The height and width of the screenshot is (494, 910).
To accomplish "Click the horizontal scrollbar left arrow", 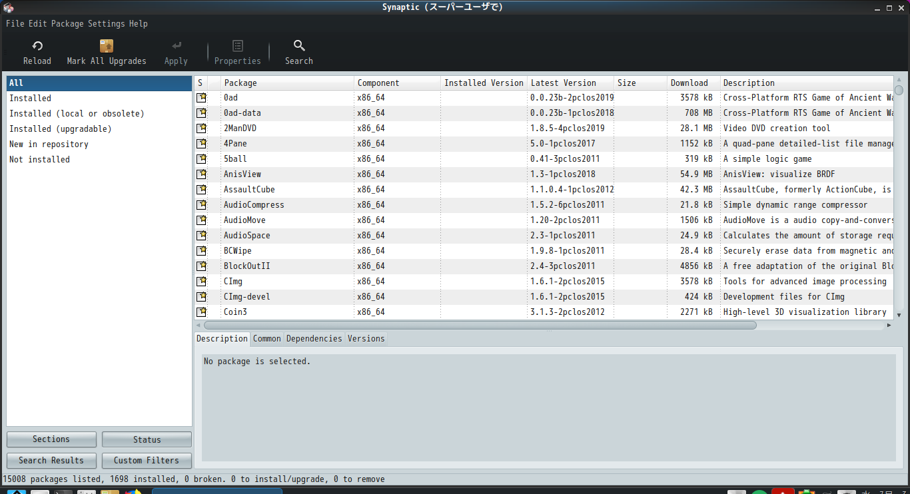I will tap(199, 326).
